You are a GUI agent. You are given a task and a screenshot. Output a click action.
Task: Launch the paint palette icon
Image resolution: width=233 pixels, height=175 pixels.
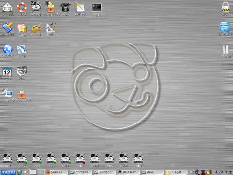36,28
